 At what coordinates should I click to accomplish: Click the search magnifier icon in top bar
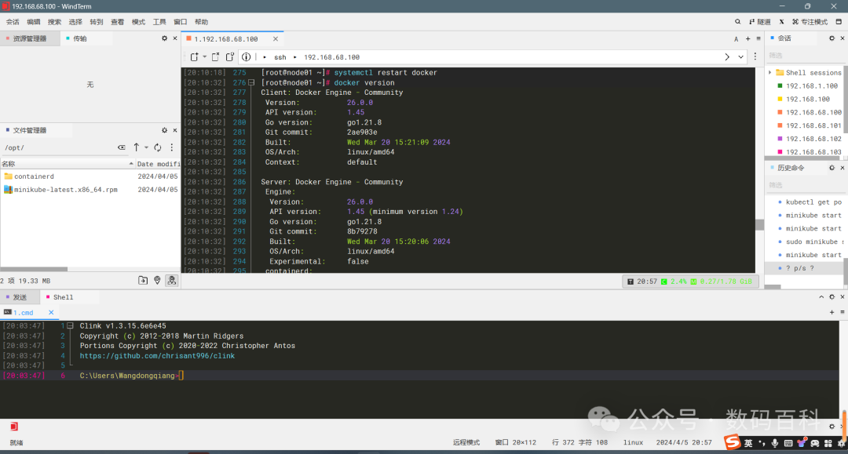[x=738, y=22]
